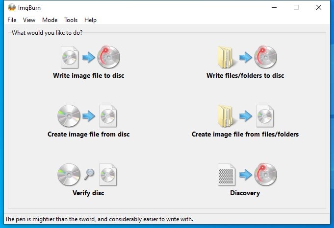Select Create image file from files/folders label
Image resolution: width=334 pixels, height=228 pixels.
(x=245, y=134)
